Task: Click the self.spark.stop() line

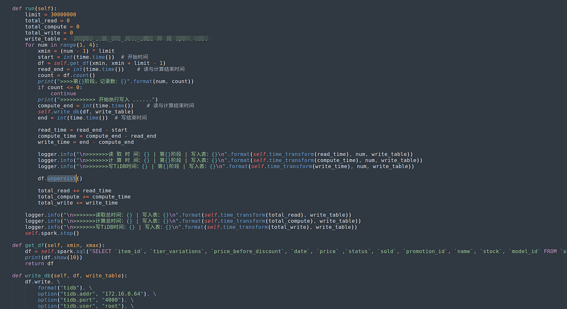Action: click(52, 233)
